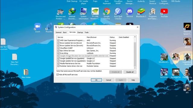Open the YouTube desktop shortcut
193x108 pixels.
pos(164,13)
